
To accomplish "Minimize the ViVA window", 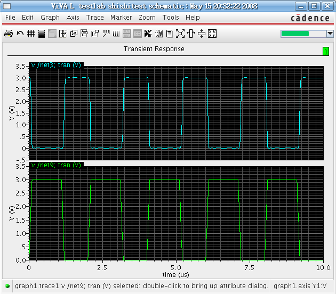I will coord(301,6).
